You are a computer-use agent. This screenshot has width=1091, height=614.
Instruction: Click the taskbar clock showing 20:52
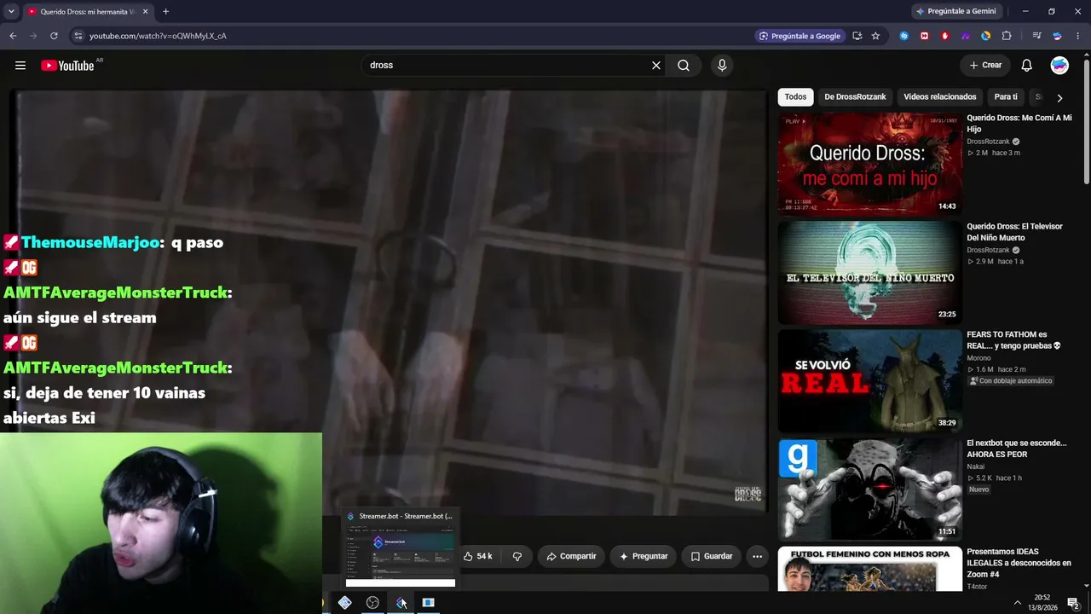pyautogui.click(x=1042, y=603)
